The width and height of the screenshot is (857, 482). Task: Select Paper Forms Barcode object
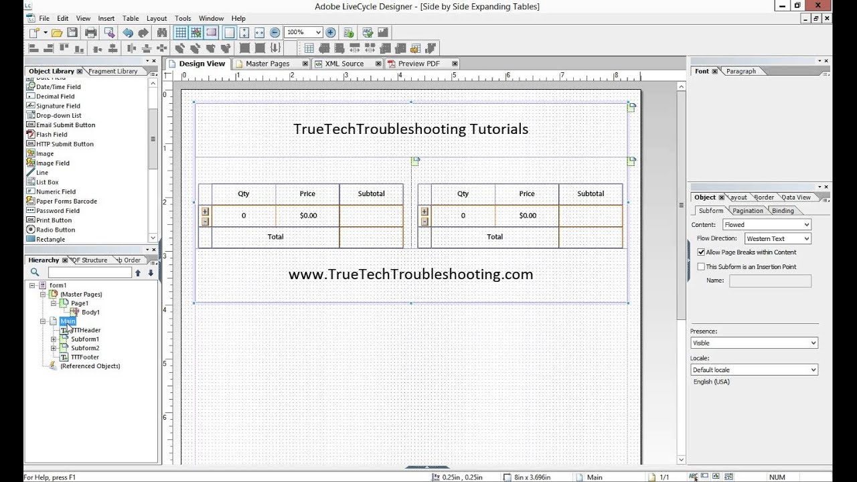coord(66,201)
